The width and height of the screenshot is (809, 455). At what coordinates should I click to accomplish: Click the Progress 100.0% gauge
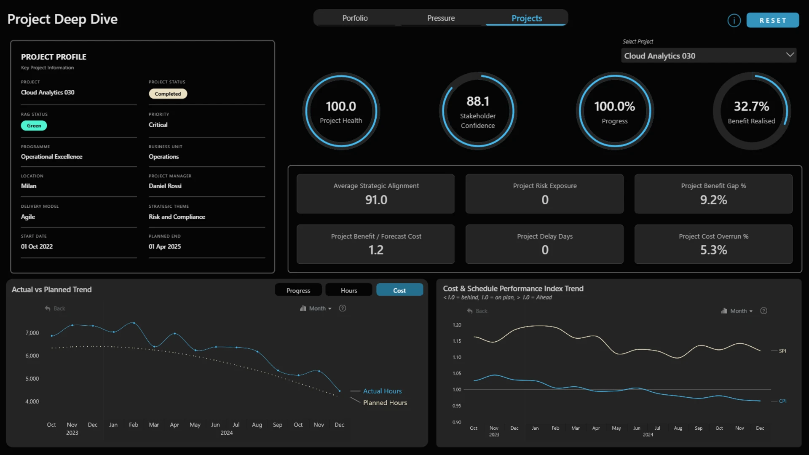tap(614, 111)
